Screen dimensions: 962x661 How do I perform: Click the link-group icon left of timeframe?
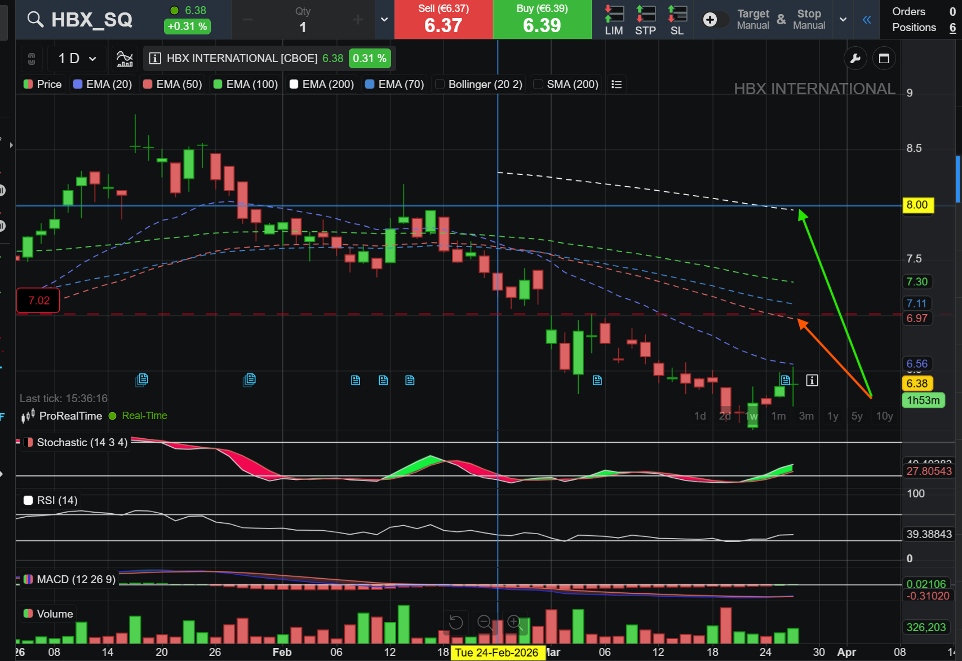[32, 59]
